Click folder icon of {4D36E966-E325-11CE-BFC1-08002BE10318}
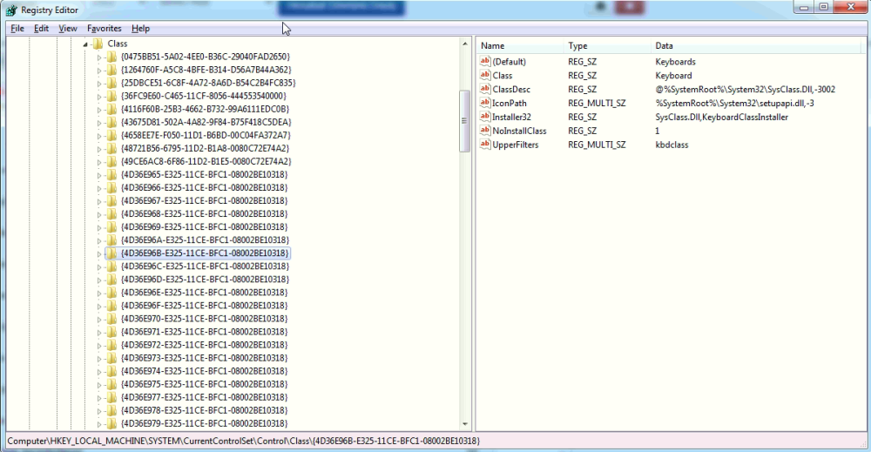Viewport: 871px width, 452px height. 111,188
